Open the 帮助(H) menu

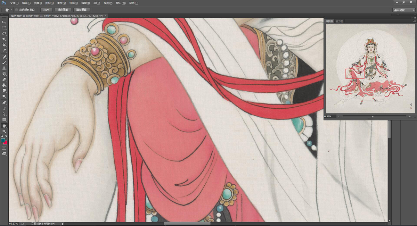click(133, 3)
